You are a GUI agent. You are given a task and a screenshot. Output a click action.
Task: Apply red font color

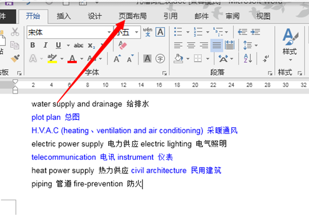[72, 59]
